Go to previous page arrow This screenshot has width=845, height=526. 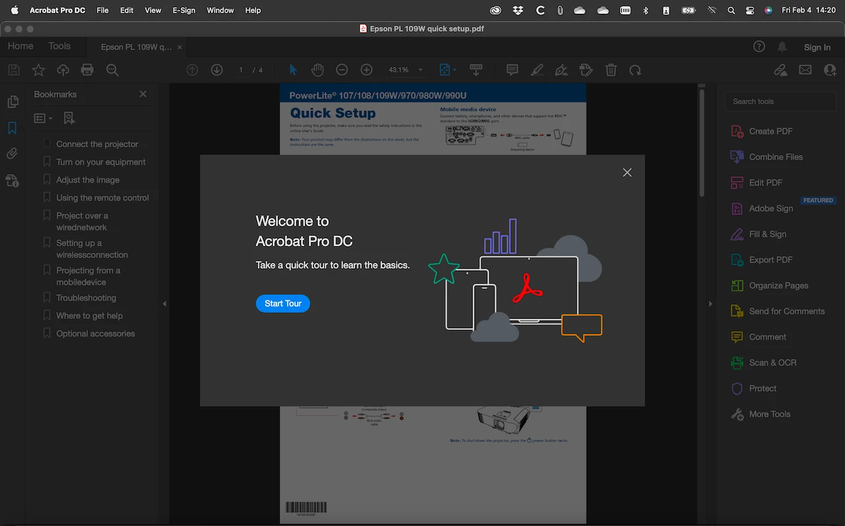click(192, 70)
